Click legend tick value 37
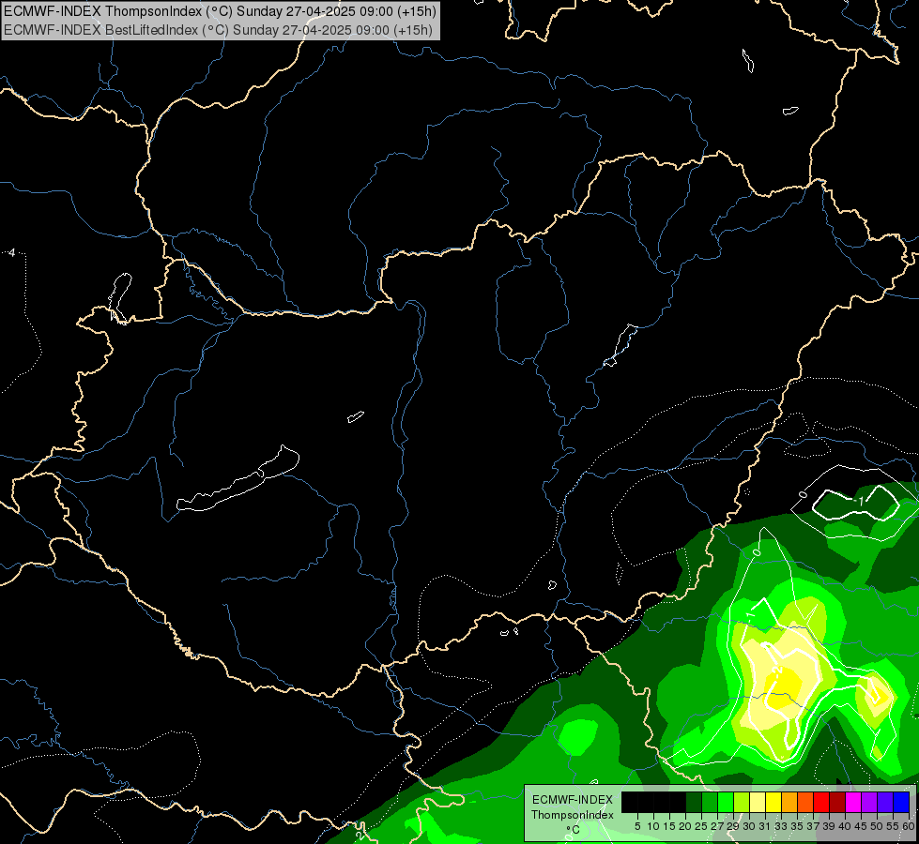 tap(812, 826)
